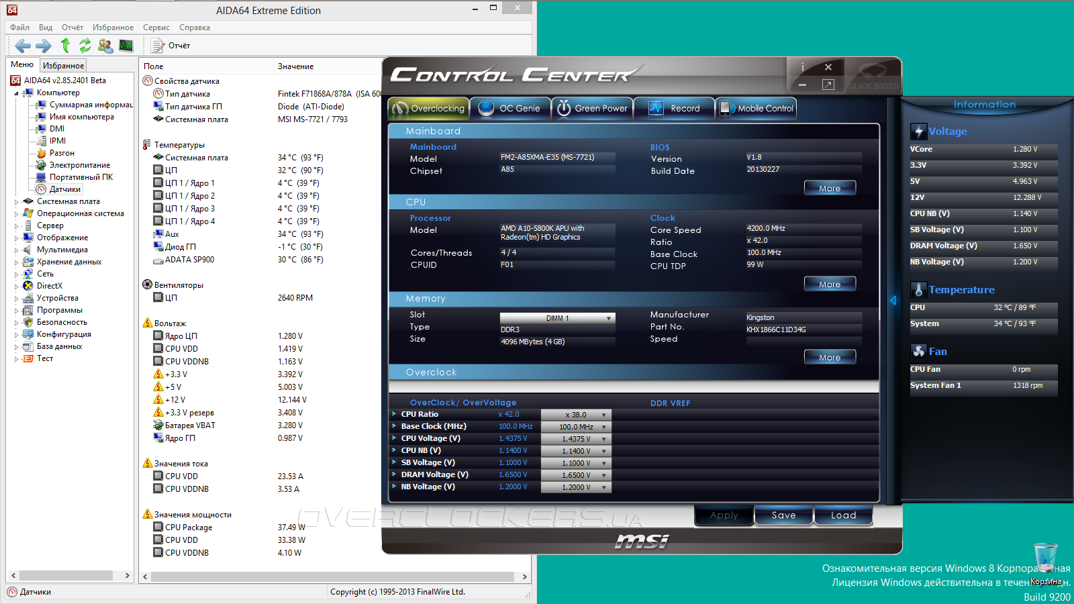Viewport: 1074px width, 604px height.
Task: Open the CPU NB 1.1400 V dropdown
Action: tap(576, 451)
